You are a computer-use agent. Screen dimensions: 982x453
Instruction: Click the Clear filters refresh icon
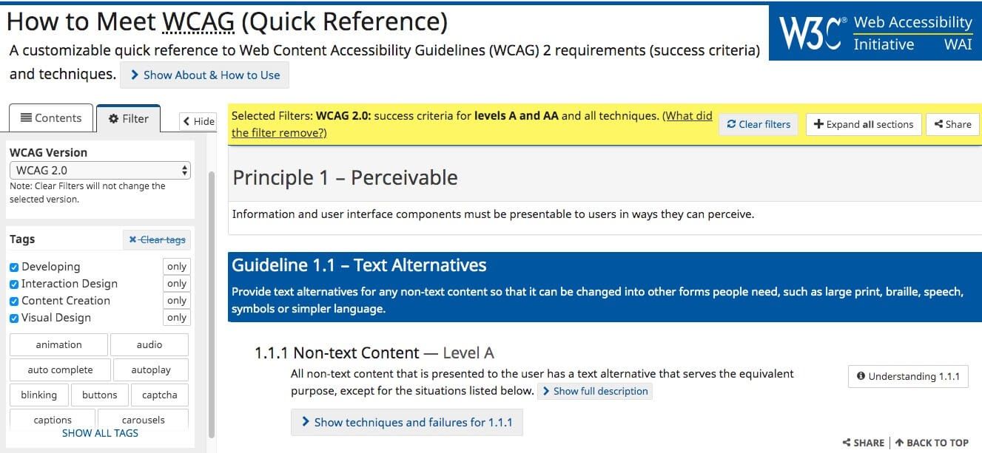[731, 124]
